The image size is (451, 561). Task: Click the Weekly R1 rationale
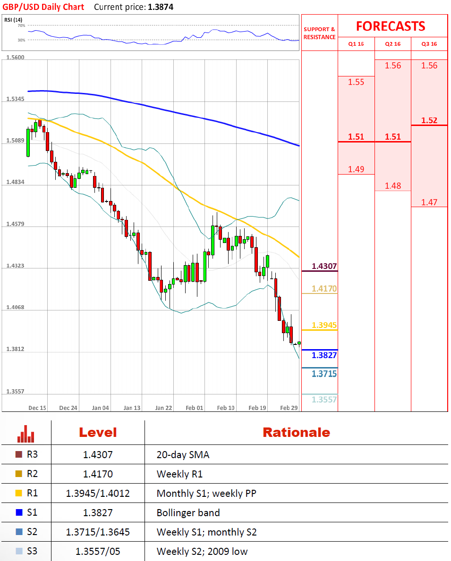[x=179, y=474]
